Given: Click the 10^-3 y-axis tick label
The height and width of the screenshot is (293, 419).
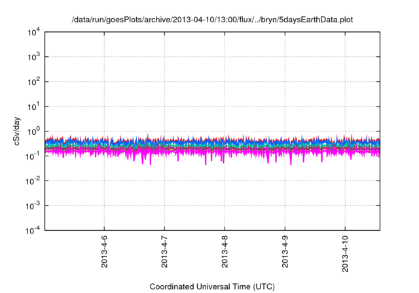Looking at the screenshot, I should (33, 206).
